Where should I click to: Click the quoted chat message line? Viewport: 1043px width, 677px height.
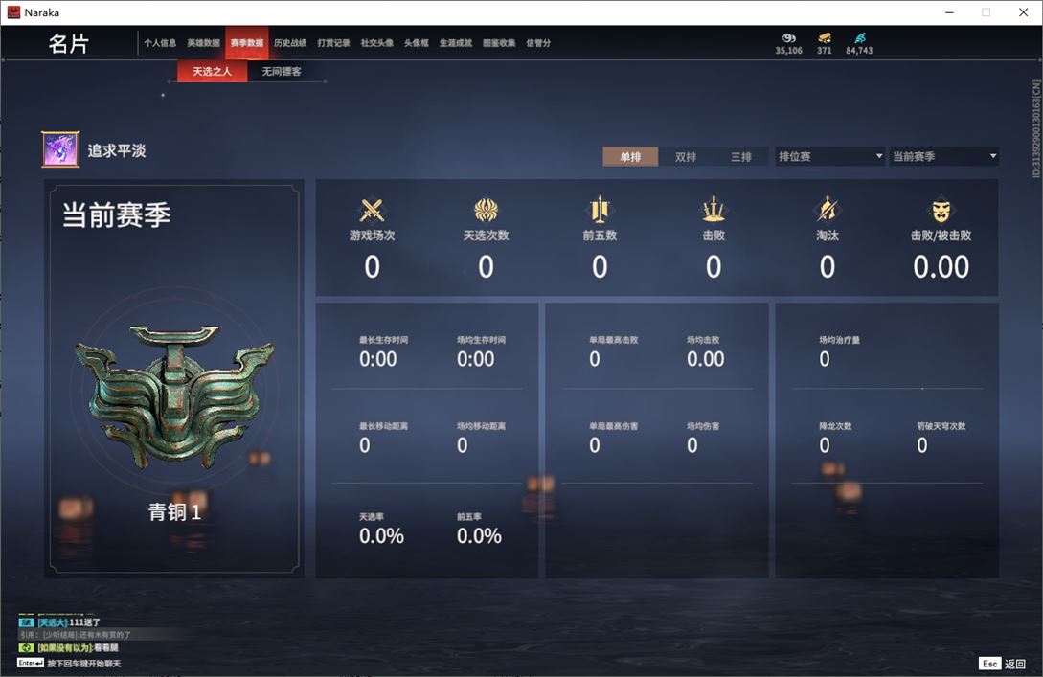(75, 635)
